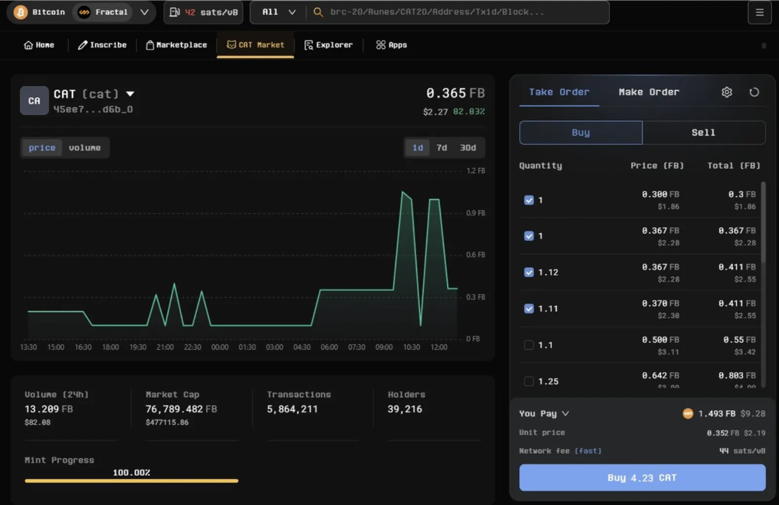Click the token ID 45ee7...d6b_0
The height and width of the screenshot is (505, 779).
tap(93, 110)
